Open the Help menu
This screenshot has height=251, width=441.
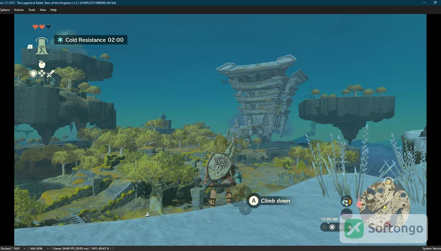pos(53,10)
